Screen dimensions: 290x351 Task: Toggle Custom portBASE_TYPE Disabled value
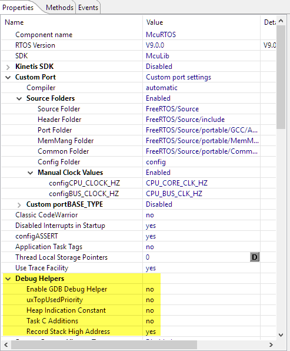(x=159, y=204)
